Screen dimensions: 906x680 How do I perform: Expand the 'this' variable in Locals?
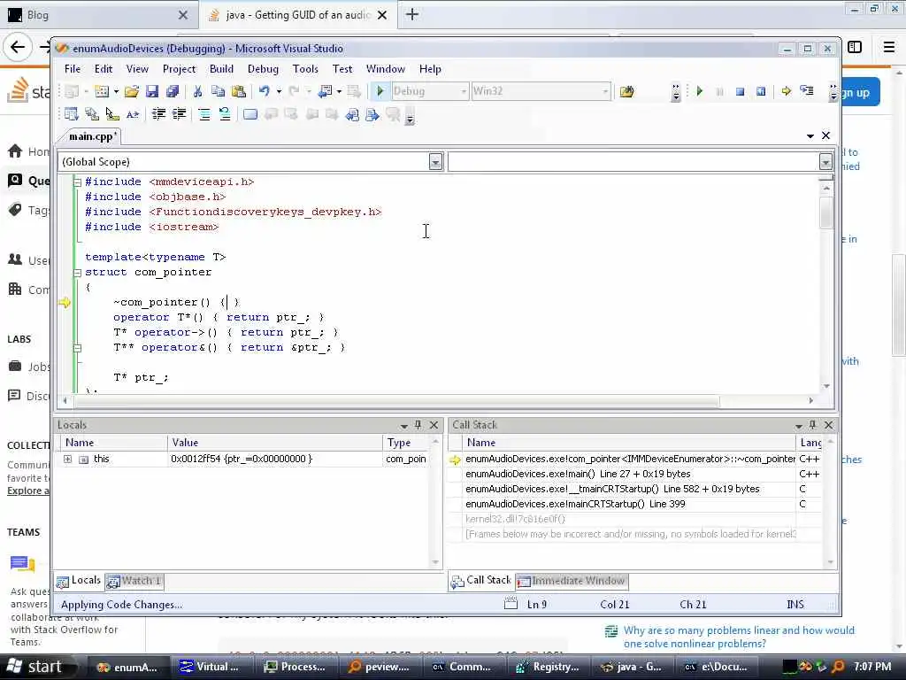tap(67, 460)
